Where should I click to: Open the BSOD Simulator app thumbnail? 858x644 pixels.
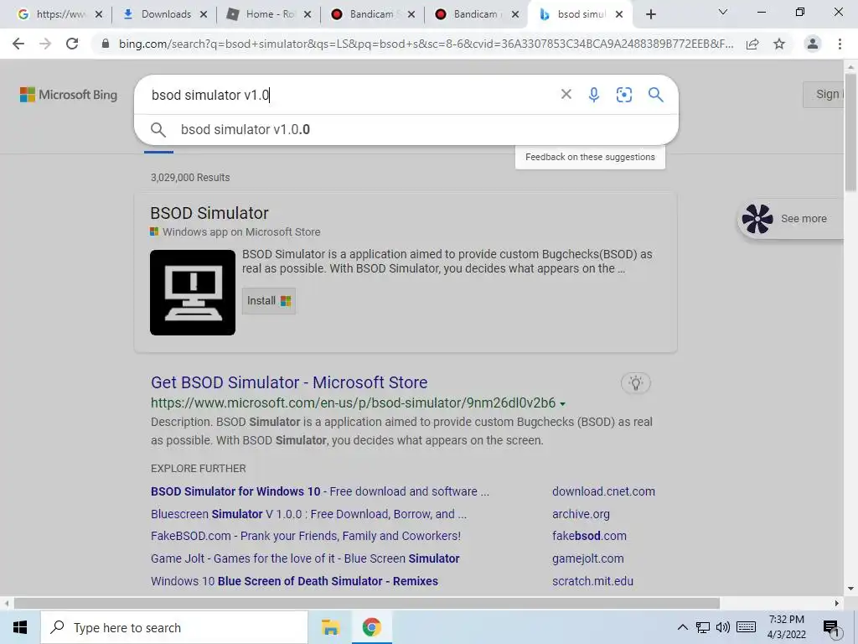(193, 293)
